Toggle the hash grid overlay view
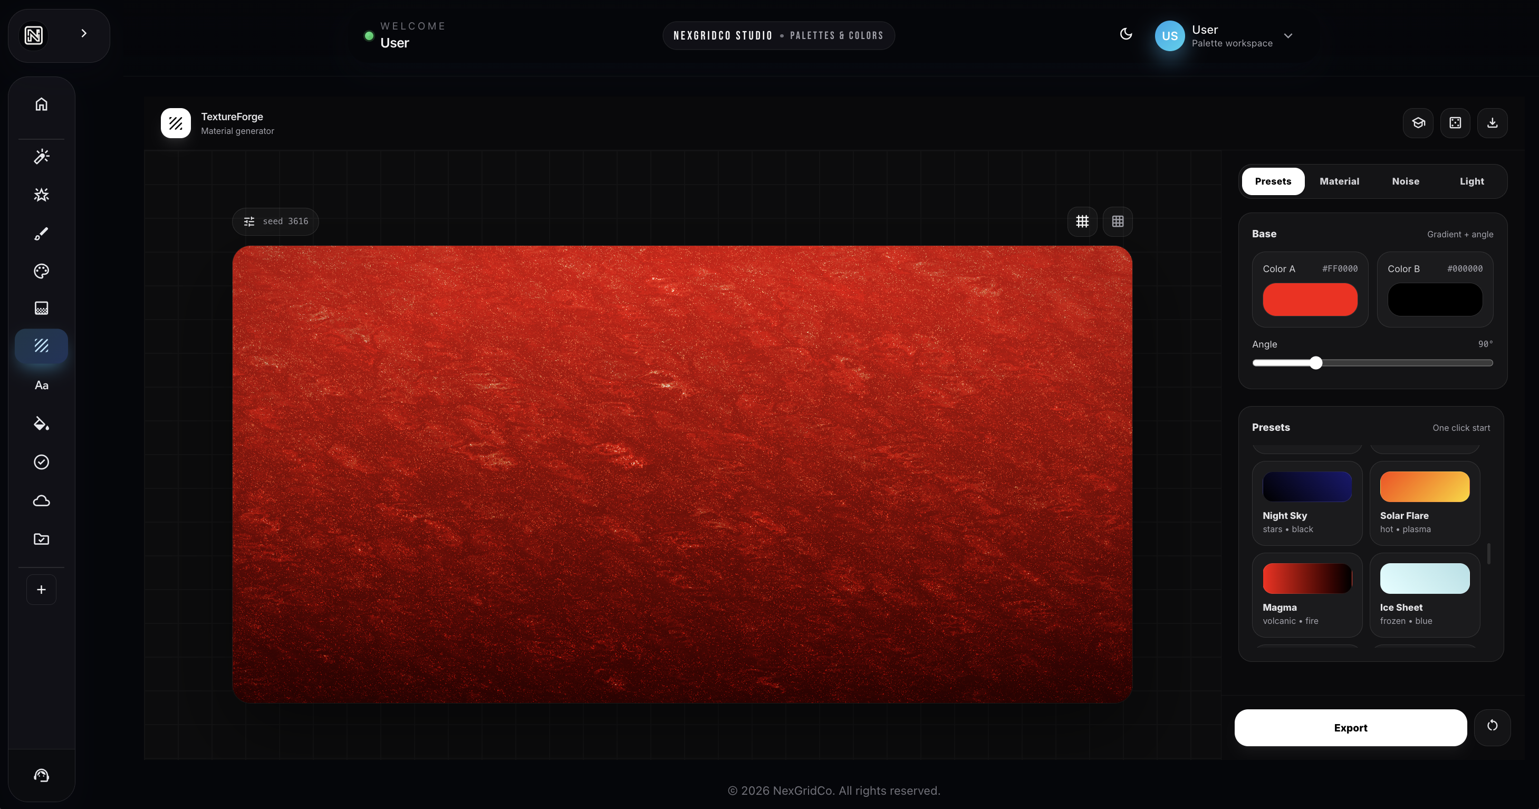The width and height of the screenshot is (1539, 809). (x=1082, y=221)
